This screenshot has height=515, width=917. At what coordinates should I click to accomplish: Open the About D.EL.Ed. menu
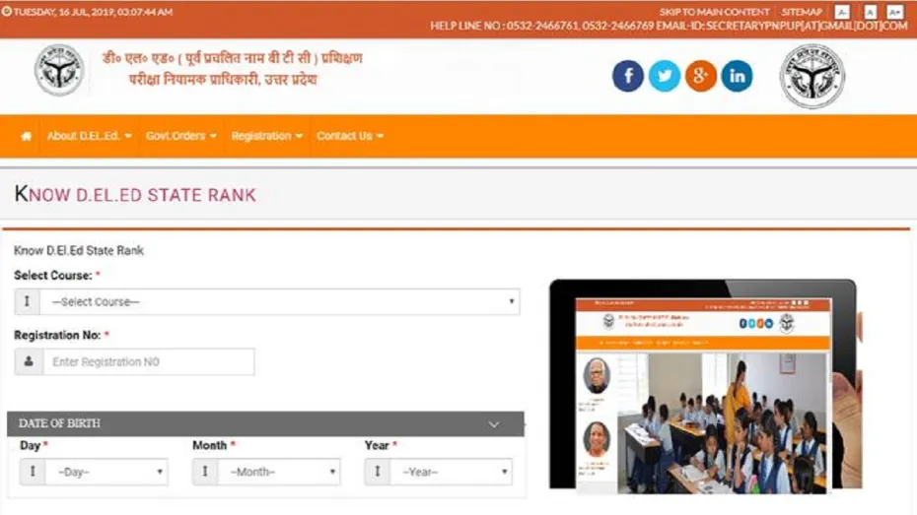click(x=89, y=136)
